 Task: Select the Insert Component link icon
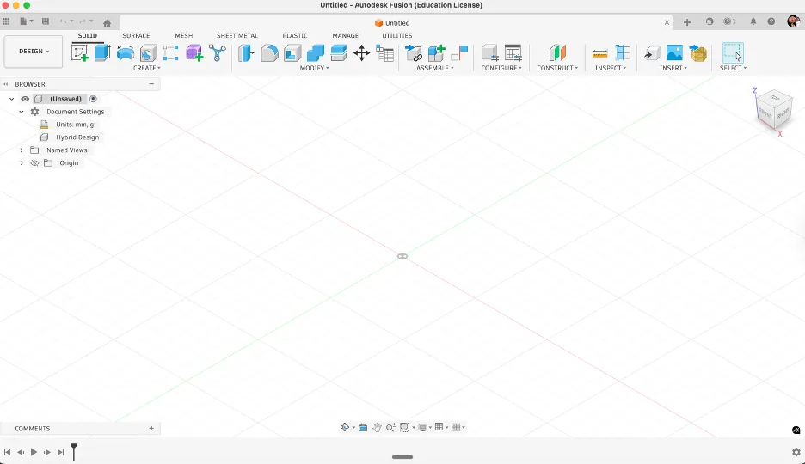(x=414, y=52)
